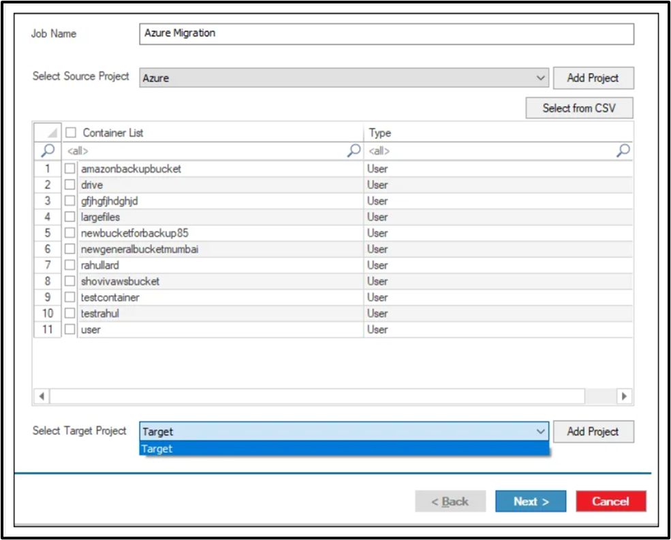Select the testcontainer row name

pyautogui.click(x=110, y=298)
